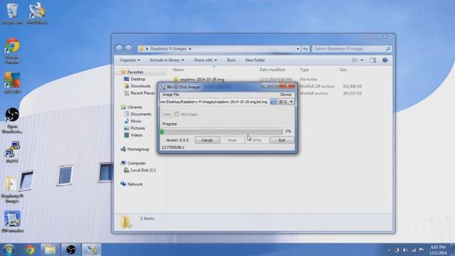Open the Share with menu

tap(205, 60)
